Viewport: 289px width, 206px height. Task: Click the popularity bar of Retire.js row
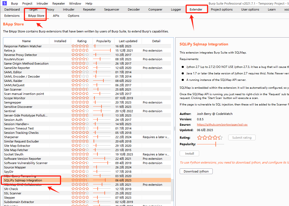click(x=102, y=51)
